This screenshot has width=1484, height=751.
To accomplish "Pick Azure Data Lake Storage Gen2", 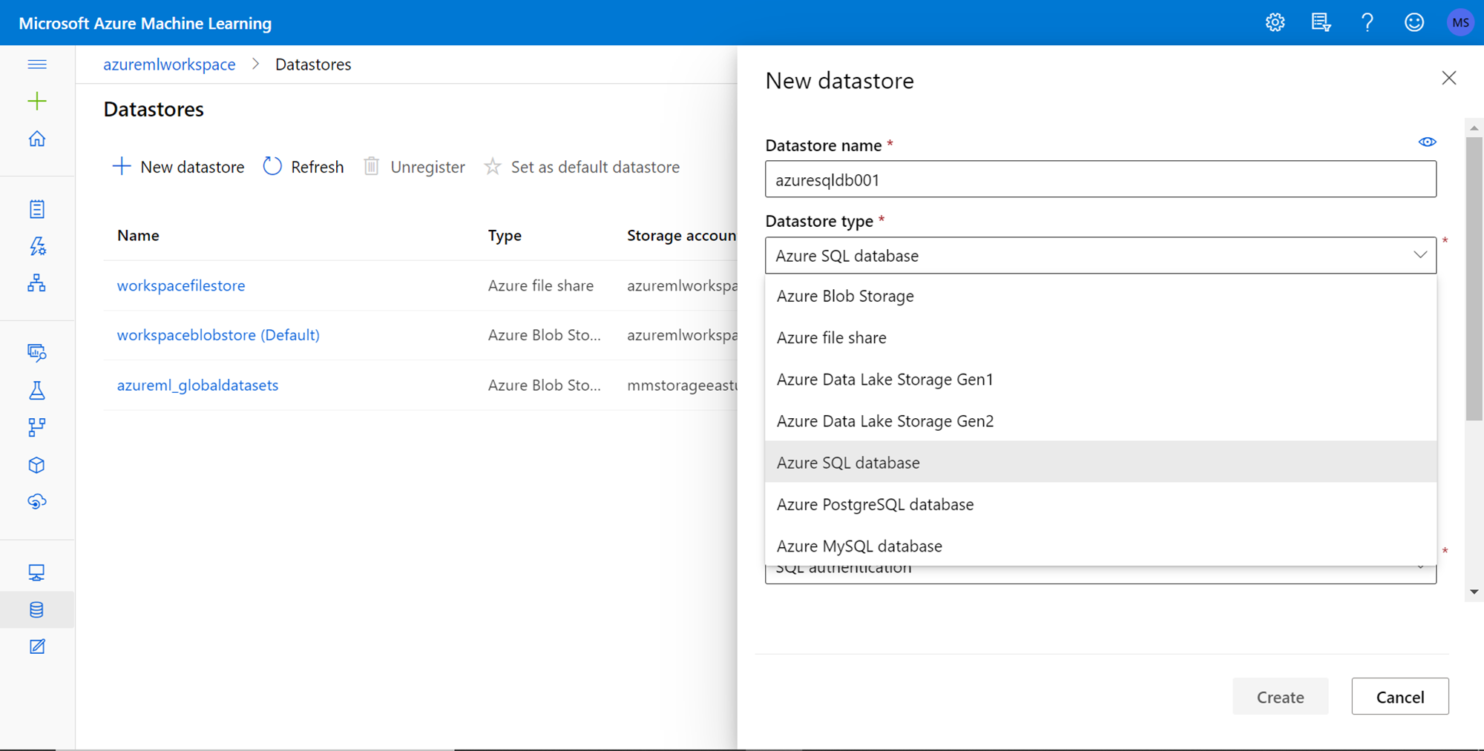I will tap(884, 421).
